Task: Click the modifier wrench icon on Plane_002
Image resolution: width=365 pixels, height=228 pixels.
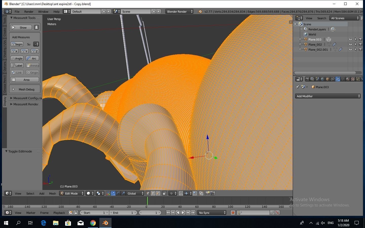Action: click(x=335, y=44)
